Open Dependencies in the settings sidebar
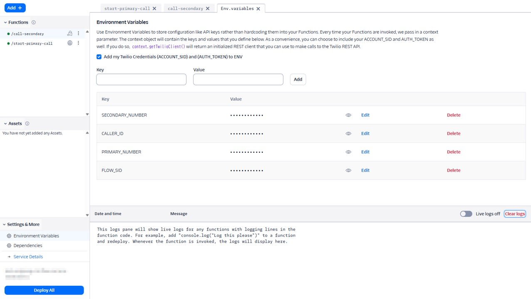 point(28,245)
